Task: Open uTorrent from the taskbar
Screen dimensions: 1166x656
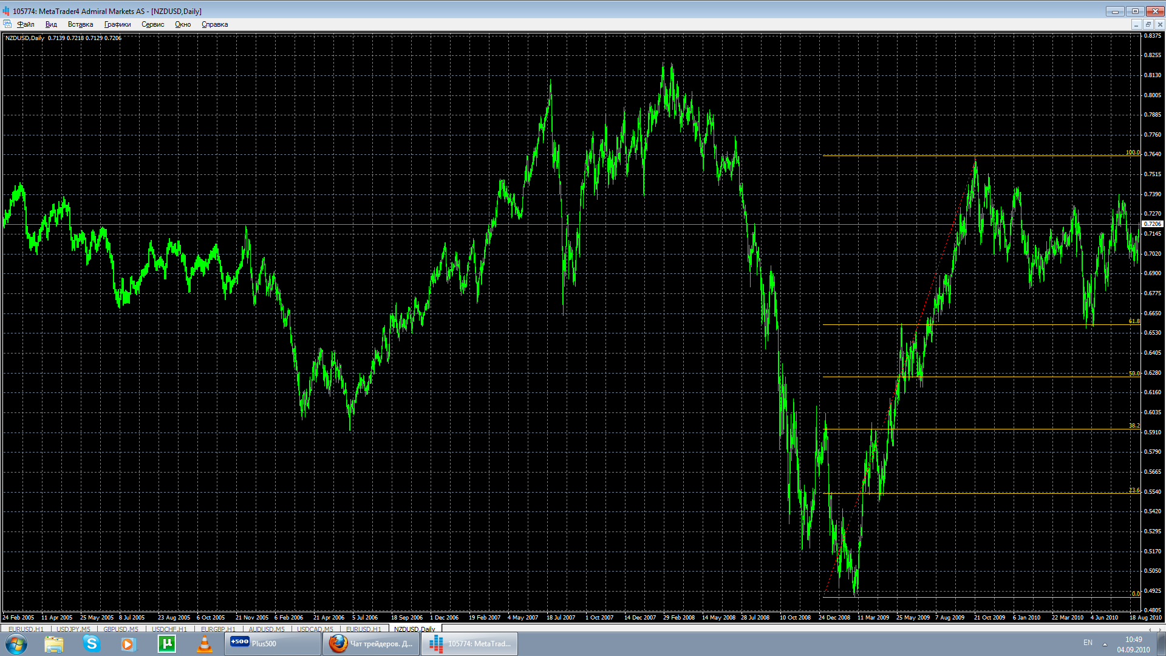Action: [166, 644]
